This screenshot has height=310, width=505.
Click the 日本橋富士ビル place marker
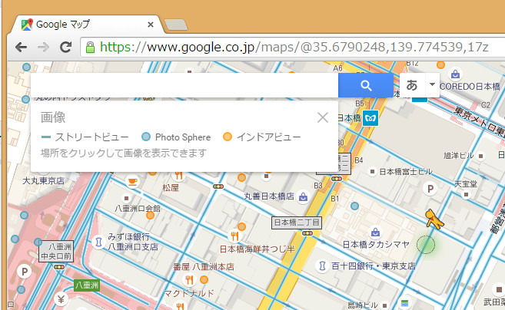(372, 171)
